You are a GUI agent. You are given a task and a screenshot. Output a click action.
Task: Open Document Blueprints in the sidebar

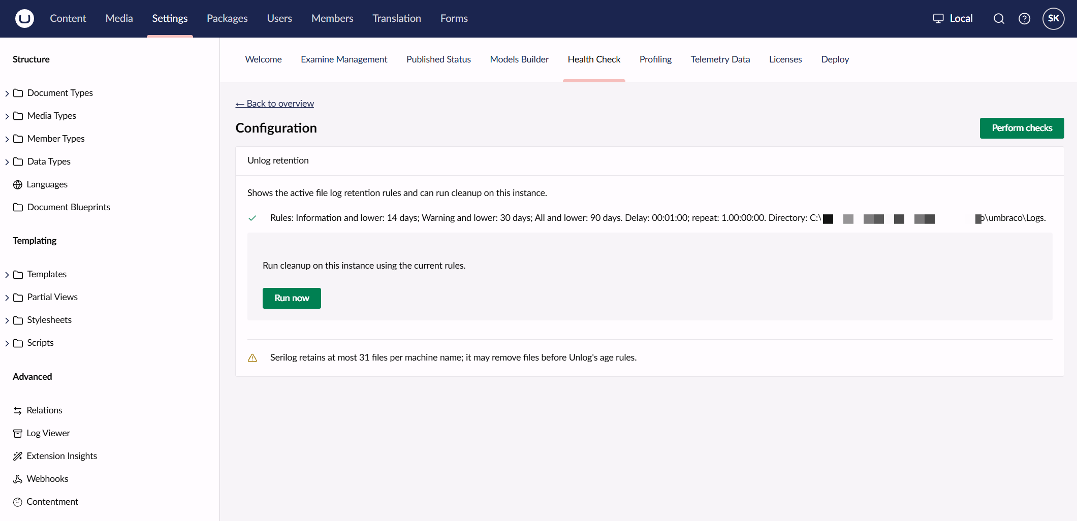pyautogui.click(x=69, y=207)
